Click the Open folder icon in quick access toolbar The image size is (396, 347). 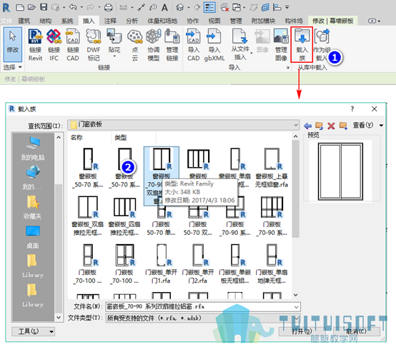(x=31, y=7)
